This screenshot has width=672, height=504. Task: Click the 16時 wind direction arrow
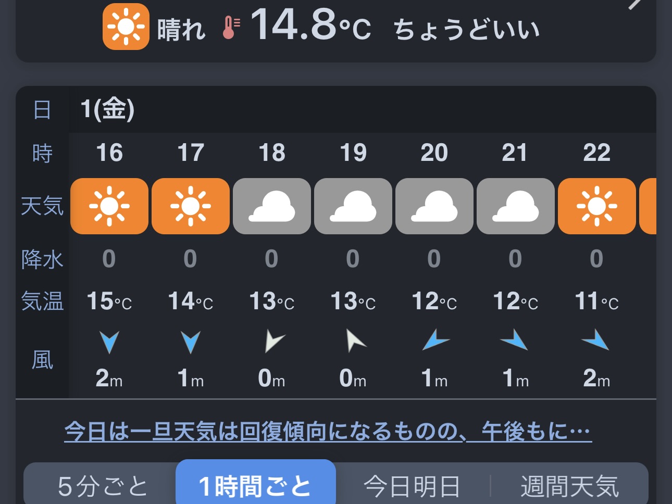[109, 342]
